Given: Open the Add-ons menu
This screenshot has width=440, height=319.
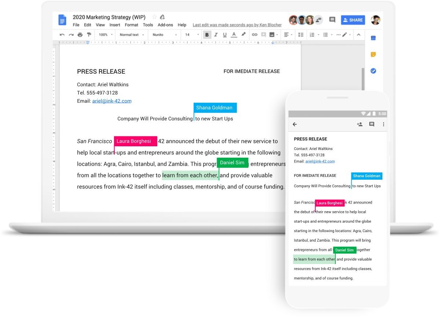Looking at the screenshot, I should coord(165,25).
